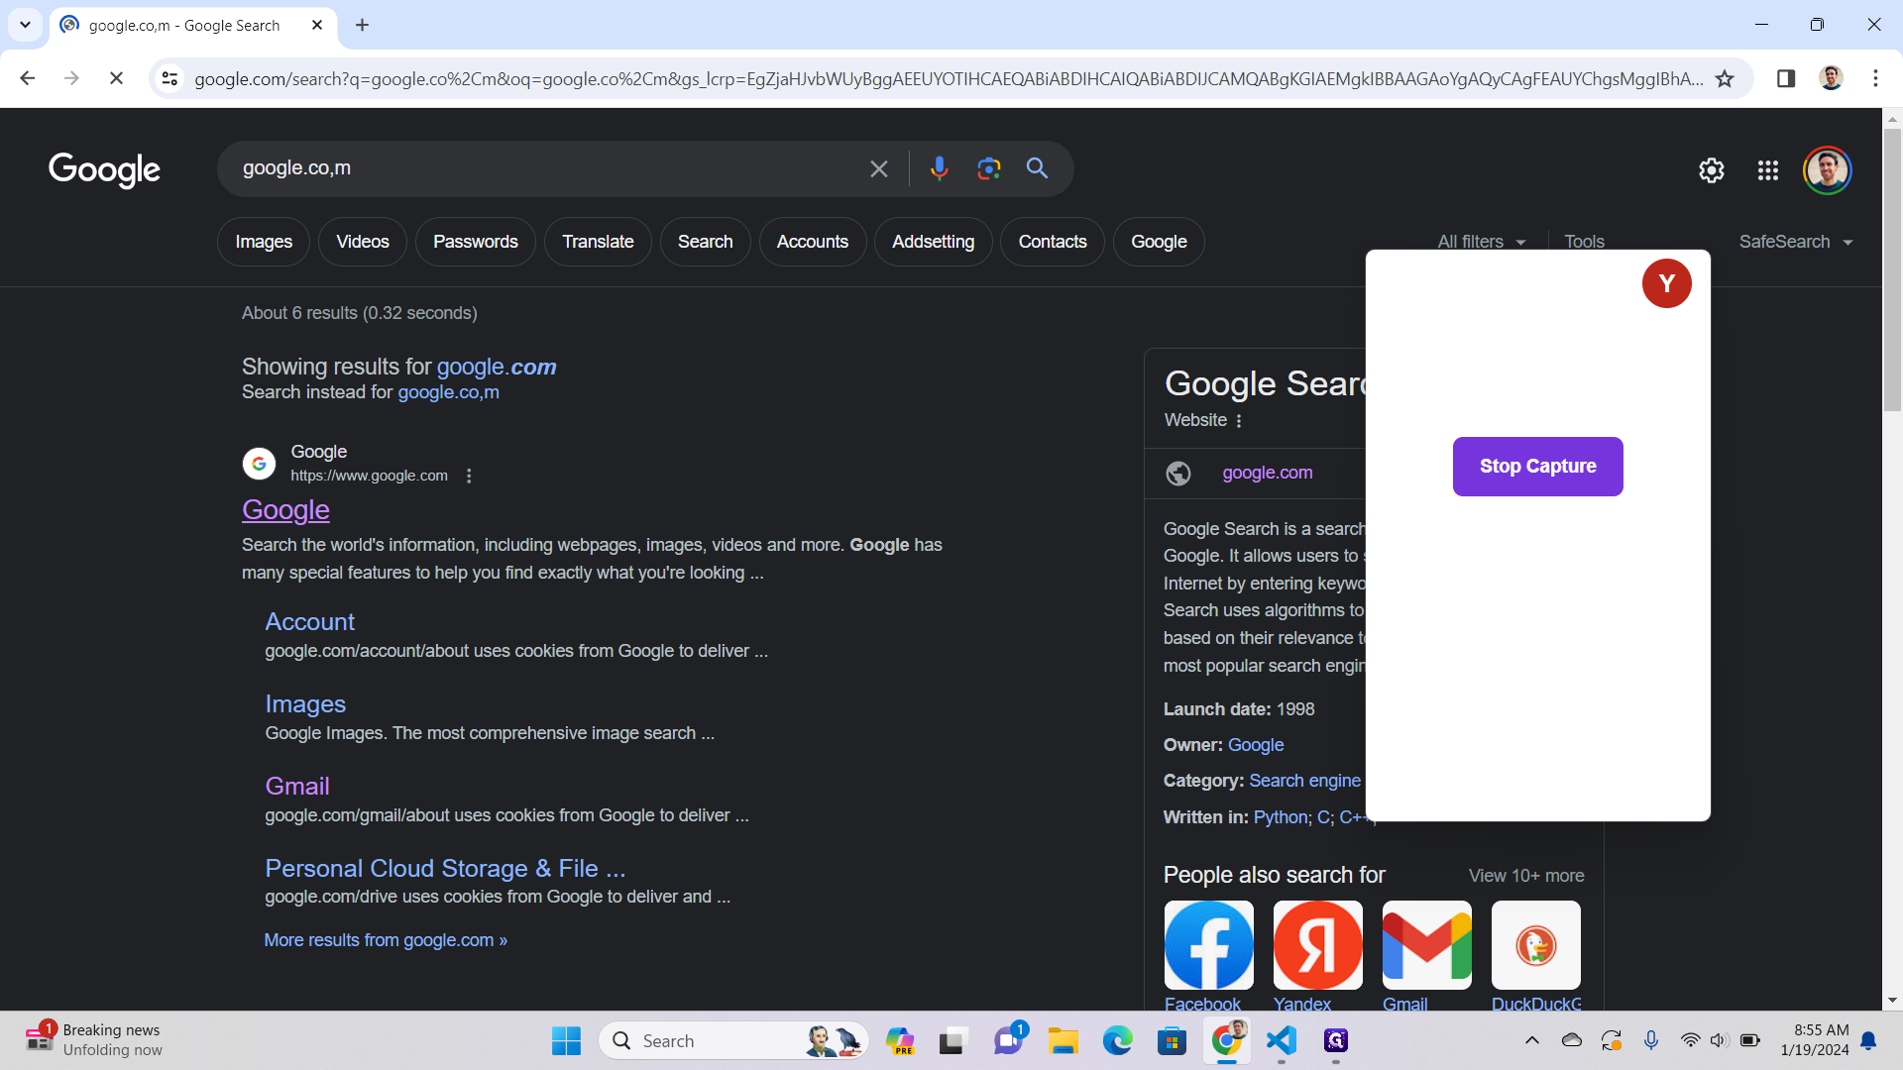The image size is (1903, 1070).
Task: Click More results from google.com
Action: point(386,940)
